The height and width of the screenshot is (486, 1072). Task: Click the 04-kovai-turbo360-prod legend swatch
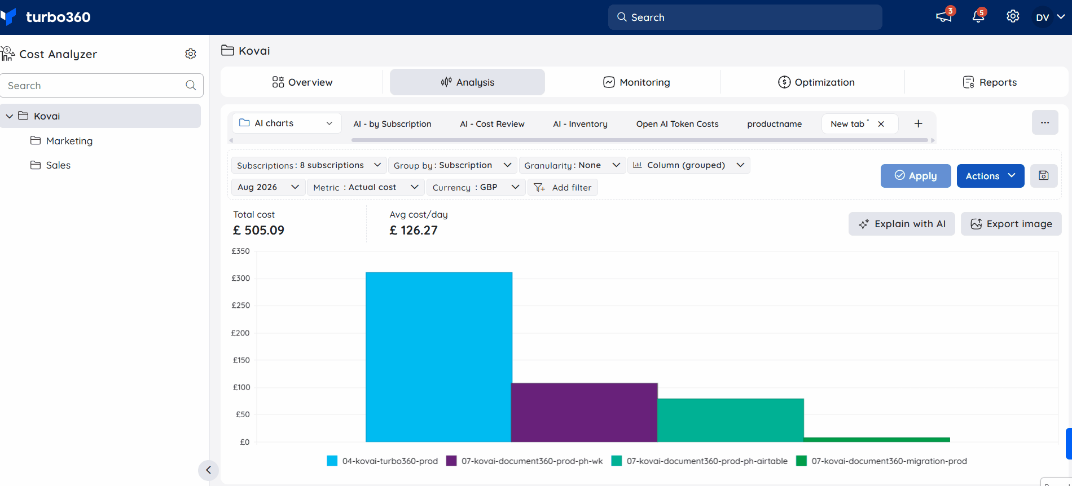(332, 461)
